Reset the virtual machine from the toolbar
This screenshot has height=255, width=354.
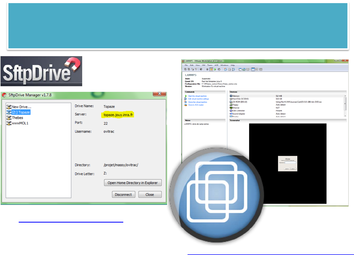point(219,69)
